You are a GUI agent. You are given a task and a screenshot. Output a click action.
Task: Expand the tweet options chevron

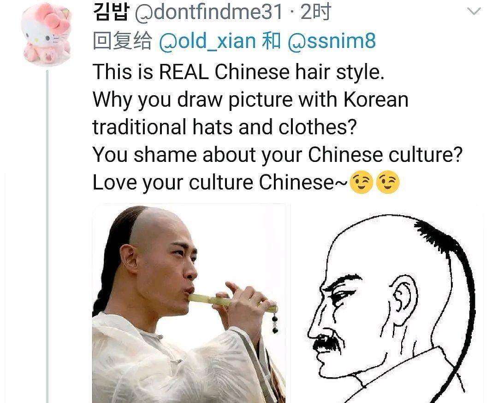(474, 12)
